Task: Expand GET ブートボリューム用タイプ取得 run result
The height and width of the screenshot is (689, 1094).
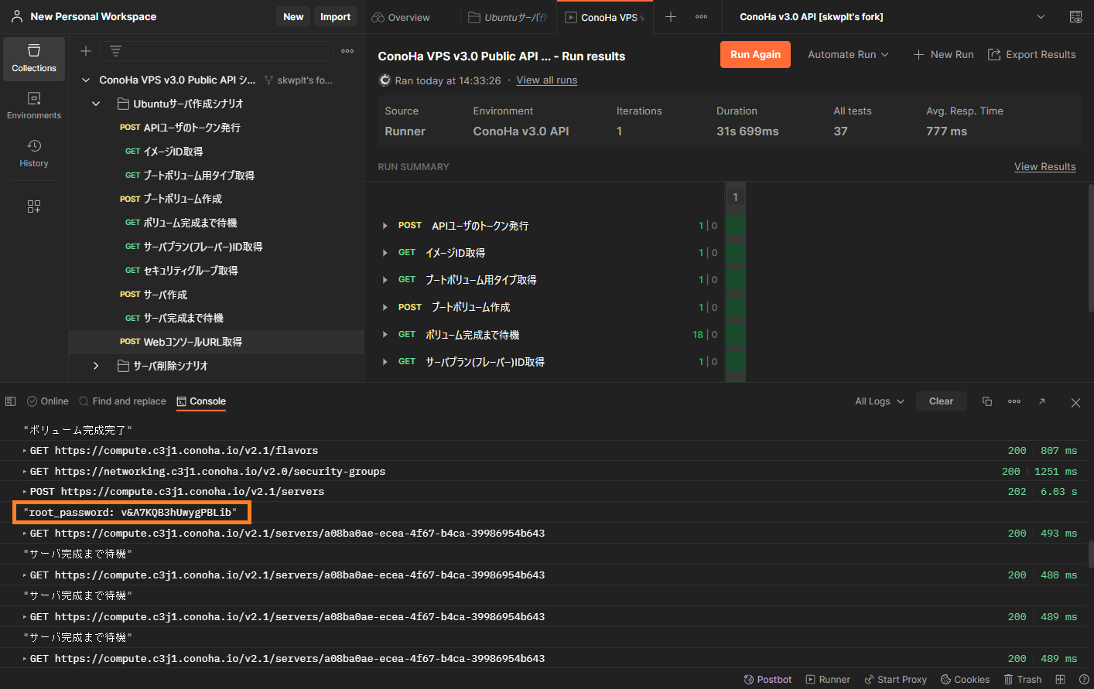Action: pos(385,280)
